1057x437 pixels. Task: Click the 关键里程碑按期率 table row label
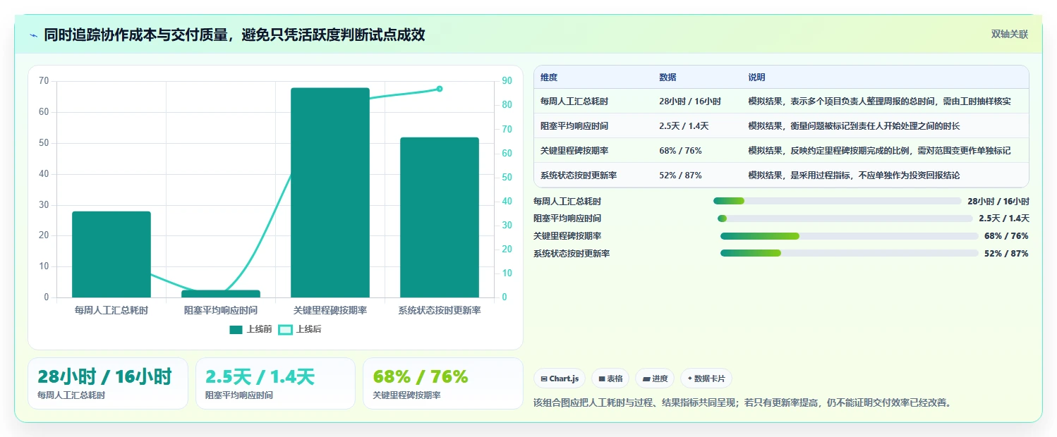click(x=574, y=151)
